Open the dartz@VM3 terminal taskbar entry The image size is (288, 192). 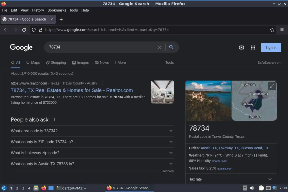click(x=71, y=188)
